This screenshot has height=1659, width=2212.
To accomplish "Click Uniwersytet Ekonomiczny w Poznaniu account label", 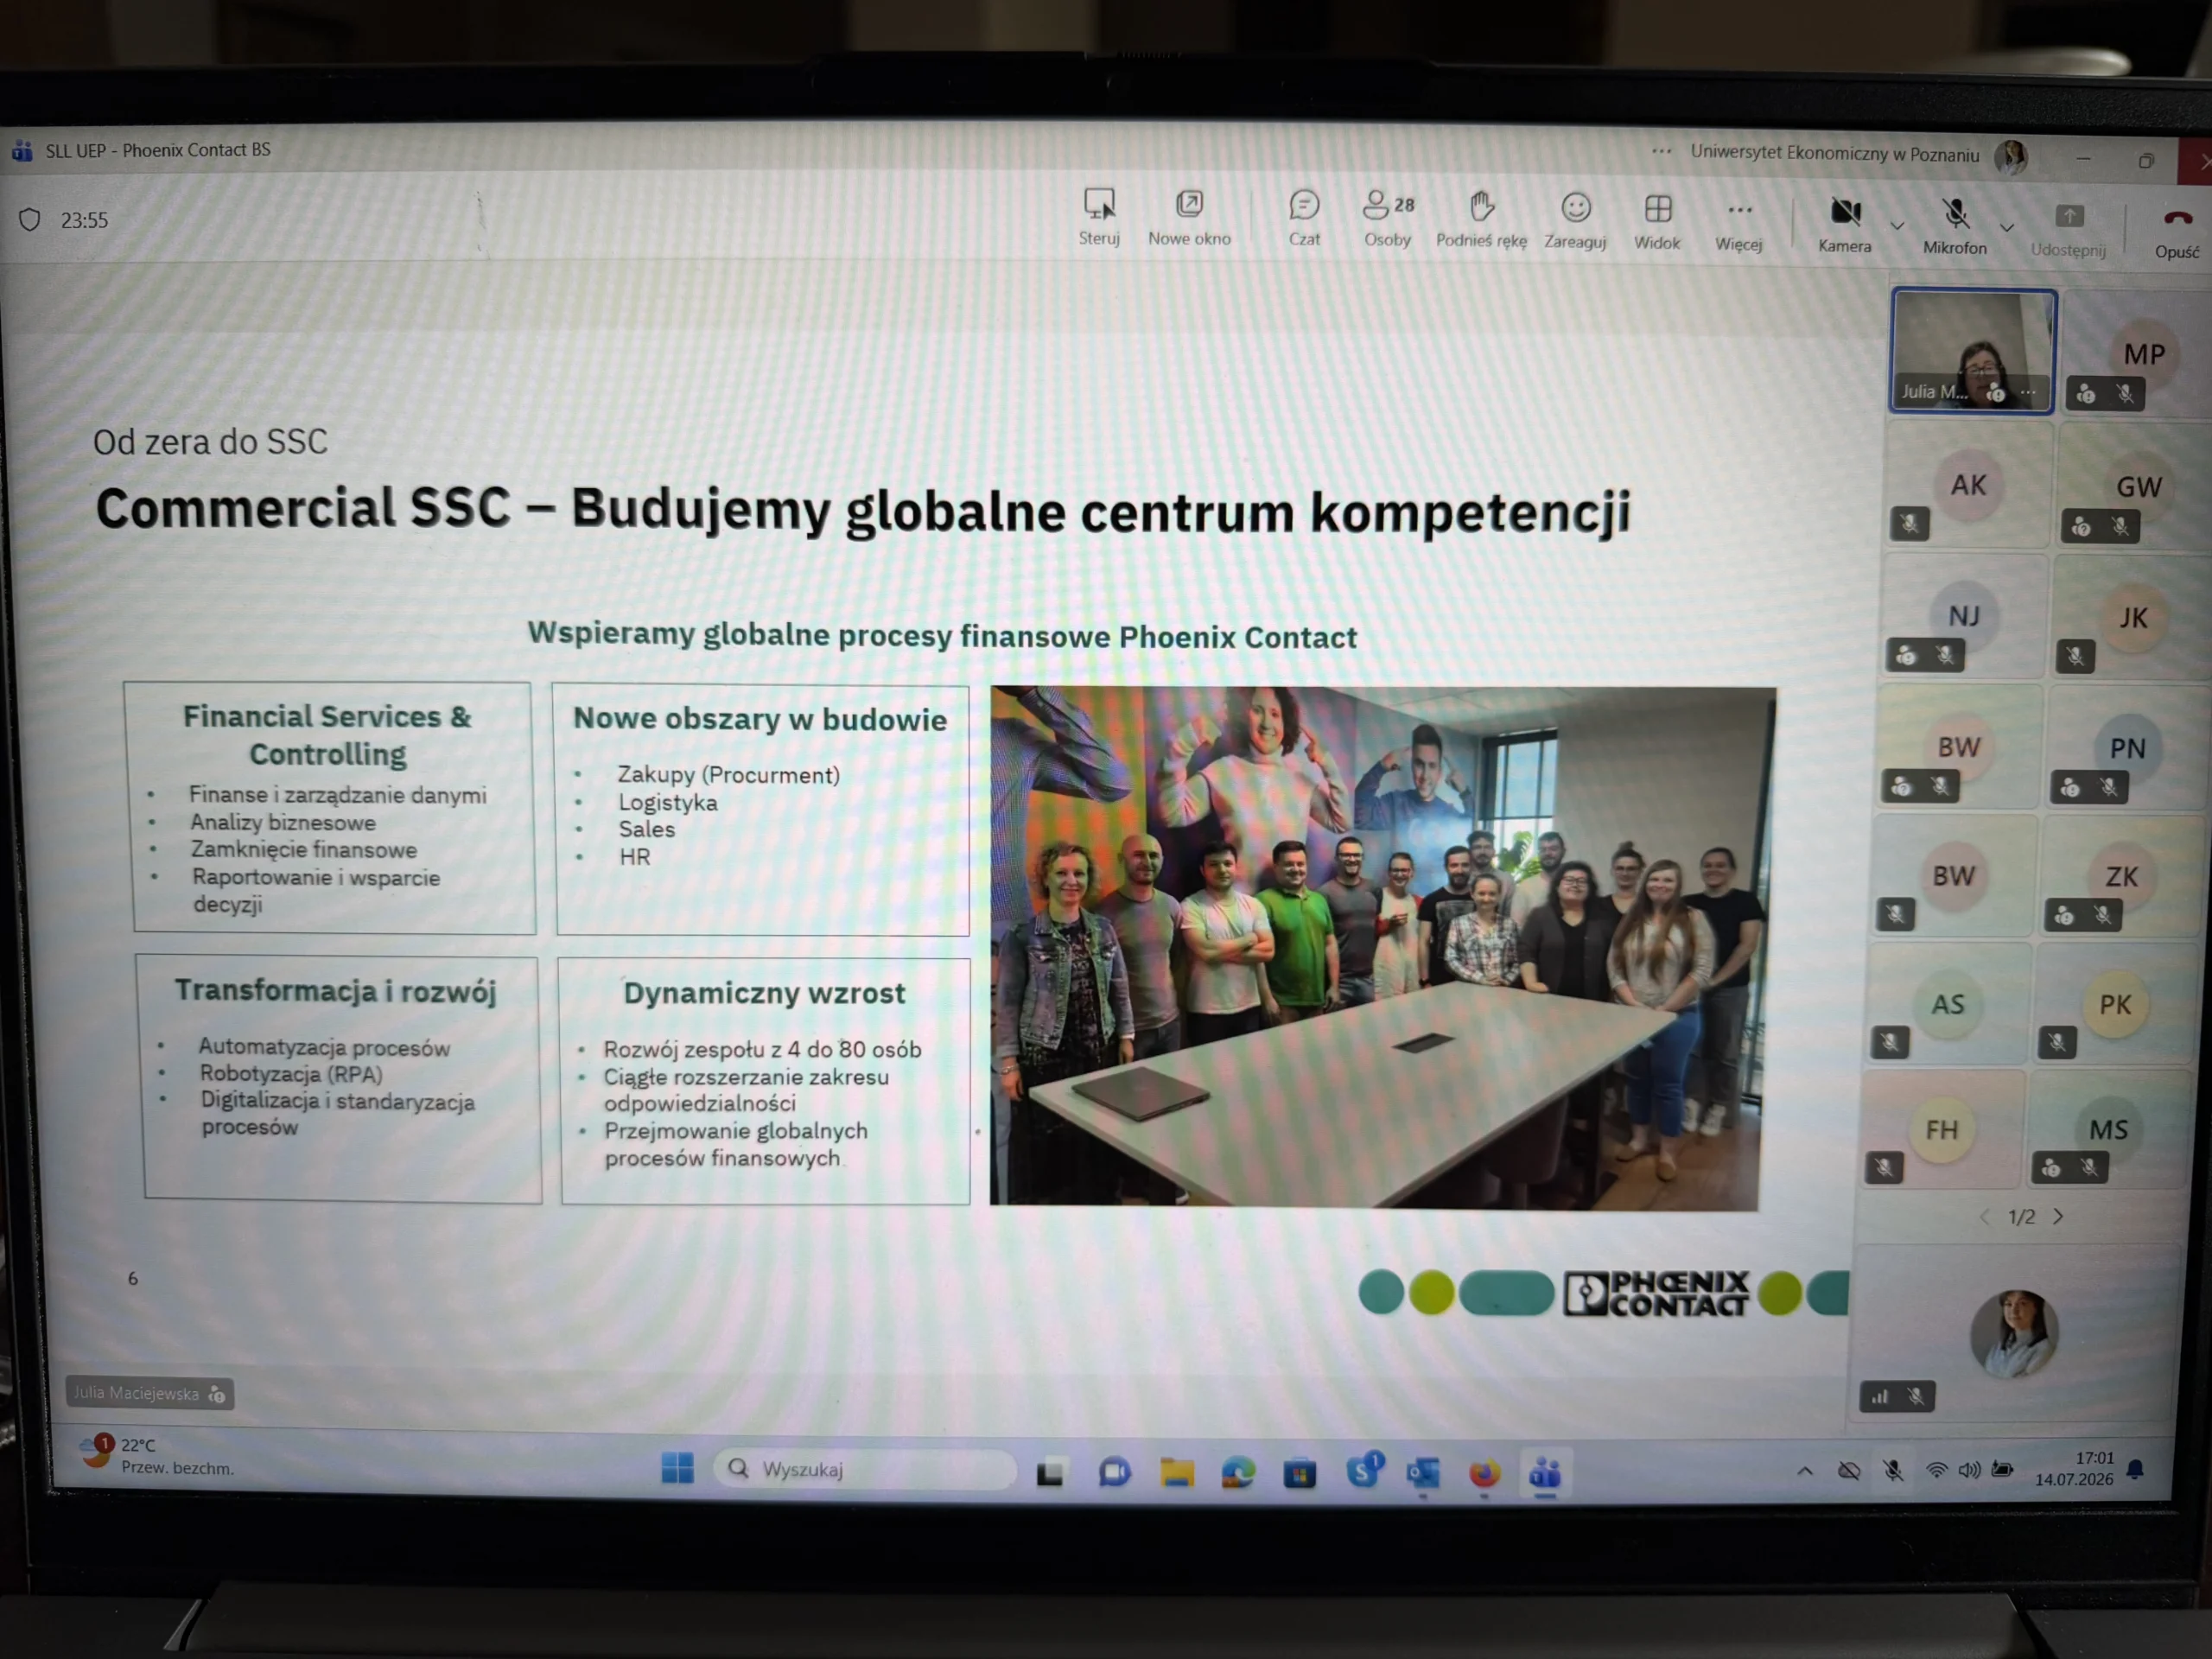I will tap(1834, 154).
